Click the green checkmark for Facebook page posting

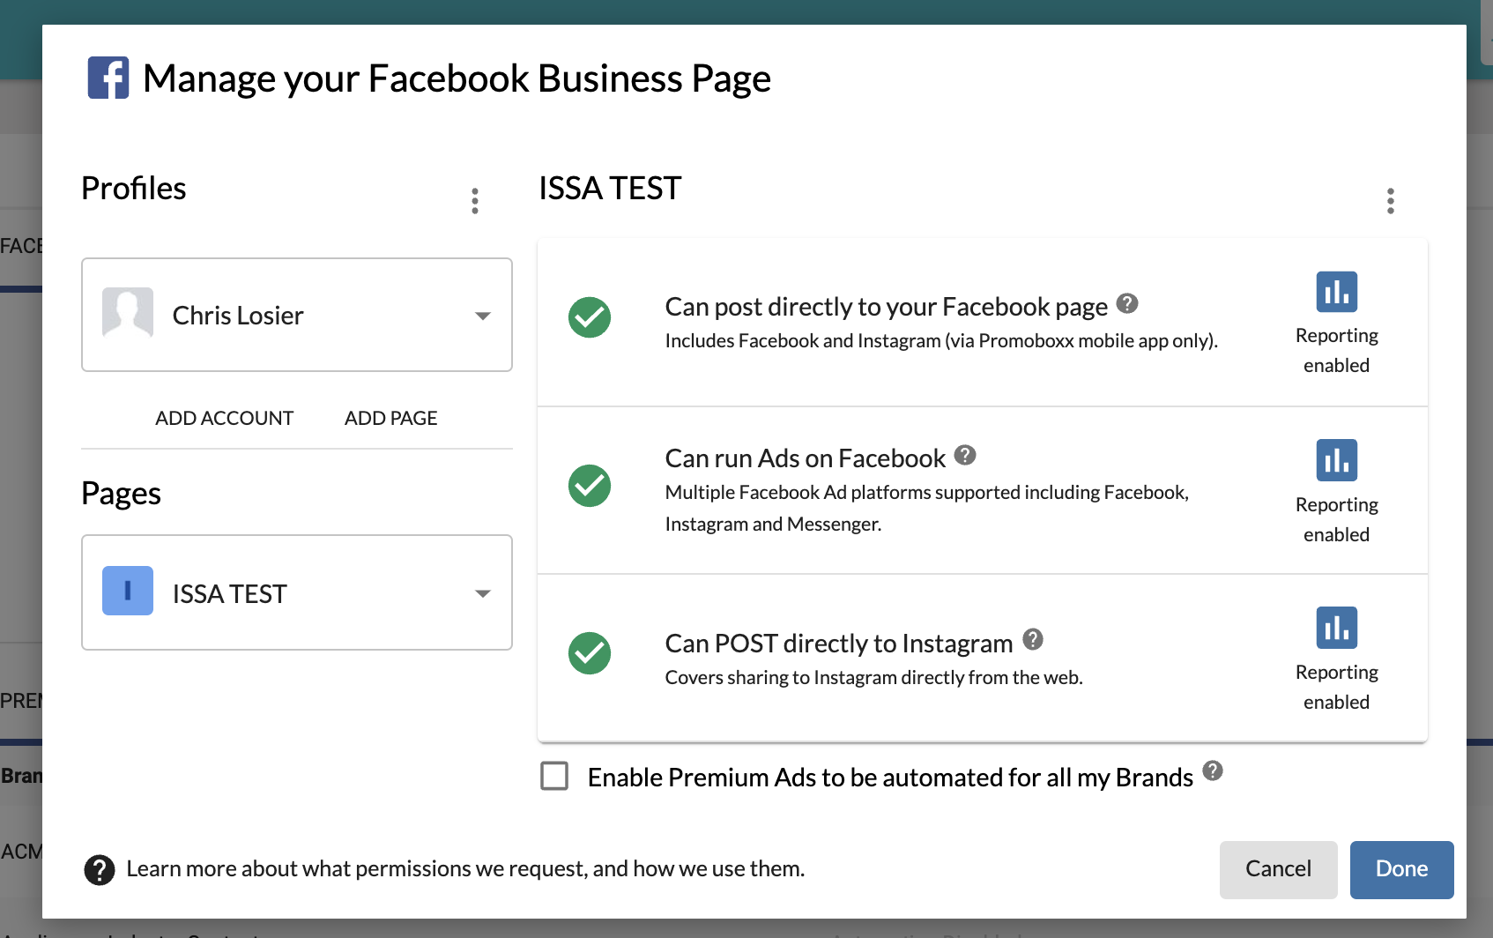tap(590, 317)
